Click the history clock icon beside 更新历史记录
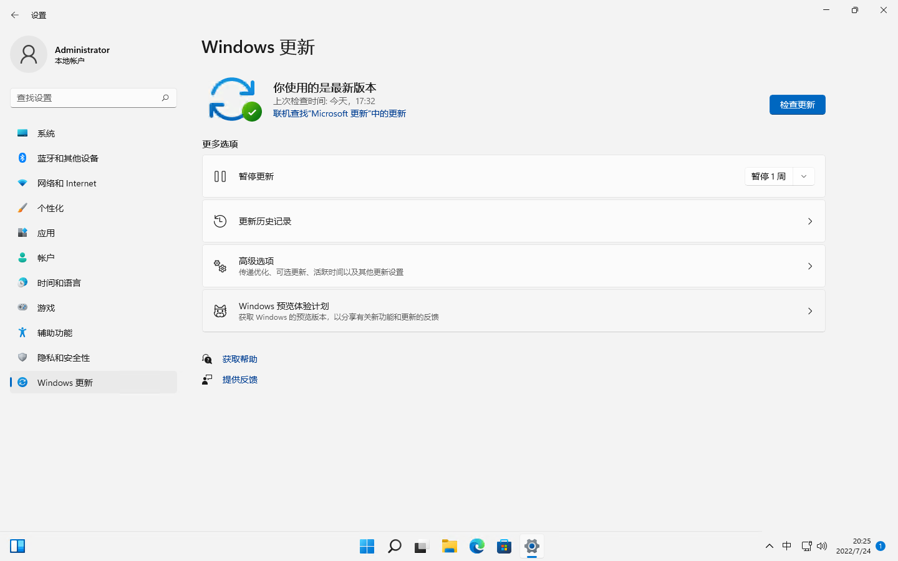898x561 pixels. [220, 221]
